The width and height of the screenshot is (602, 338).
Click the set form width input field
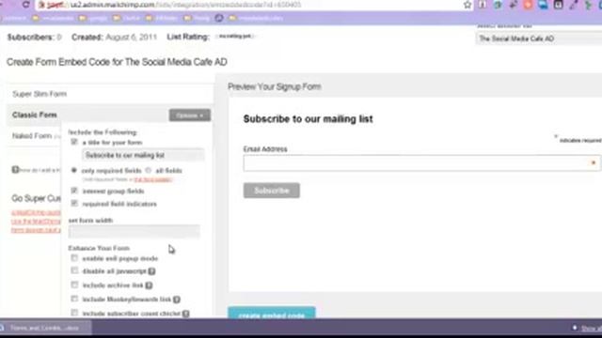click(x=134, y=232)
